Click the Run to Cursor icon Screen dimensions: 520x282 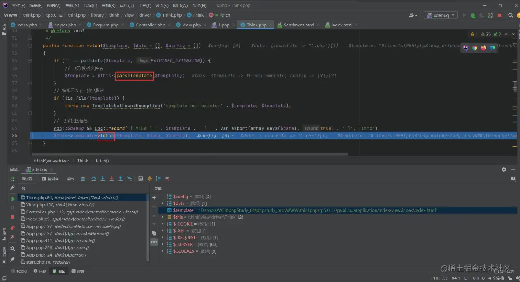click(130, 179)
